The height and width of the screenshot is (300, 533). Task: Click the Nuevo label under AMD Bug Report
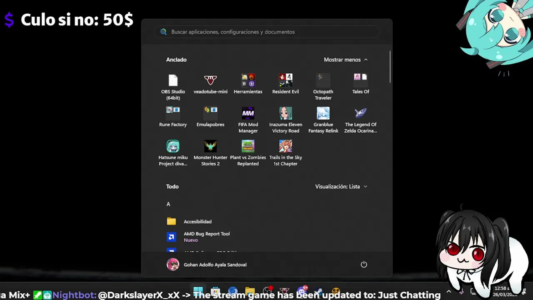coord(191,240)
